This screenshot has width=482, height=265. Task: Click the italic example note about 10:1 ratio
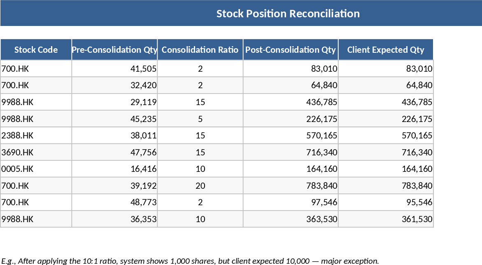[x=190, y=261]
